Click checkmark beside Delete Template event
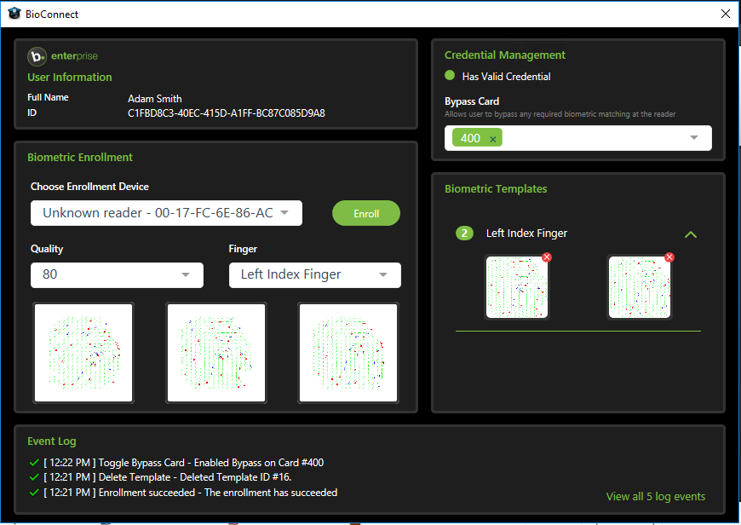741x525 pixels. (34, 477)
